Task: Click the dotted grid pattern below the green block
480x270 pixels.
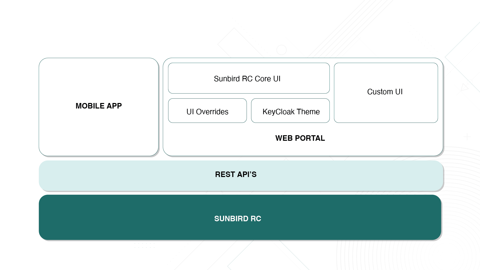Action: tap(144, 245)
